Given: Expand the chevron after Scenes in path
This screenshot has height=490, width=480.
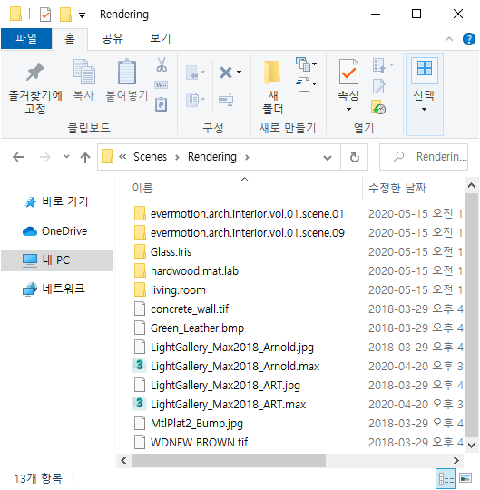Looking at the screenshot, I should click(177, 158).
